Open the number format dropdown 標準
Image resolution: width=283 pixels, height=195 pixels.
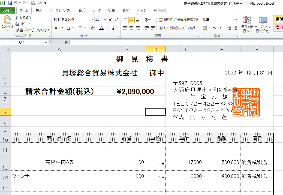(x=236, y=20)
